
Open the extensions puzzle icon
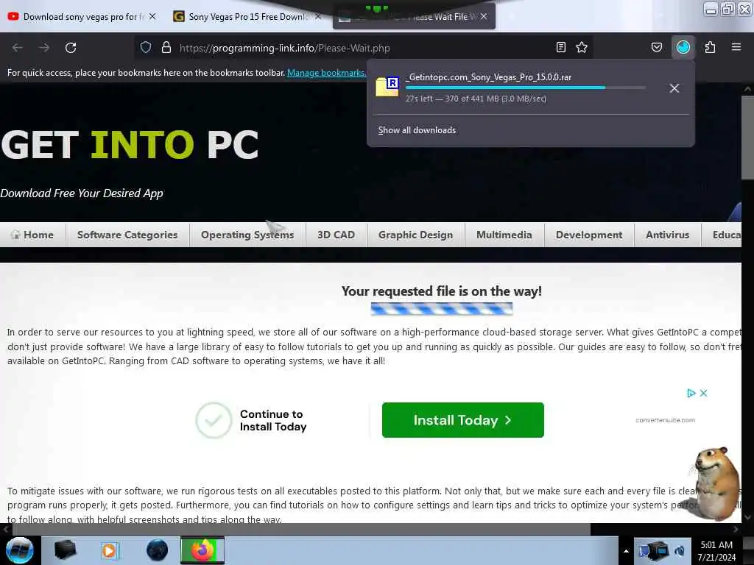(x=711, y=47)
